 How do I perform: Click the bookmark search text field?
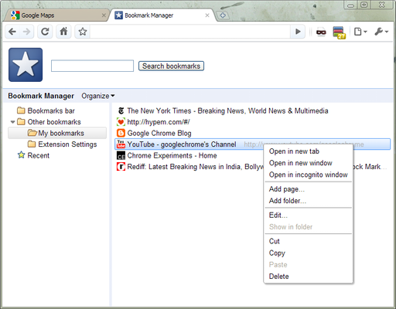click(92, 66)
